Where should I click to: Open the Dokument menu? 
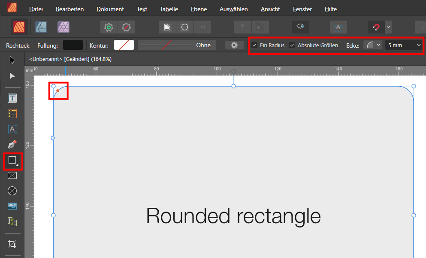(110, 9)
